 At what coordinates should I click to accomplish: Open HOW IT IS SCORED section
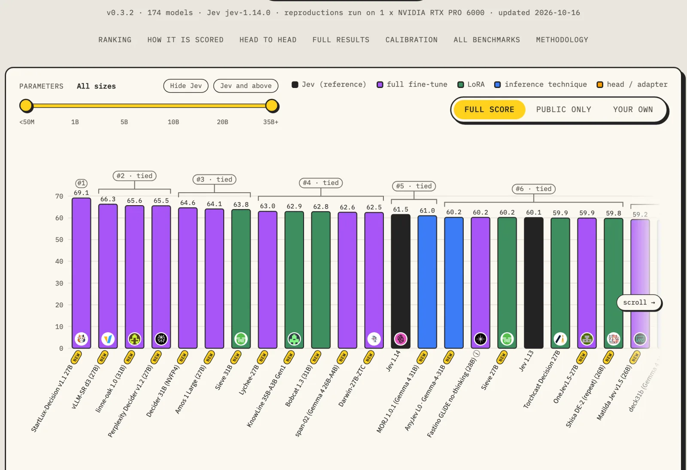tap(185, 40)
